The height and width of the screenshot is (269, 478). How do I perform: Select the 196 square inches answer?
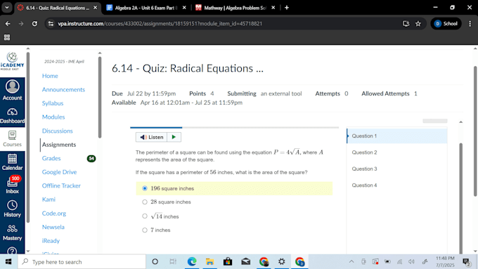[145, 188]
